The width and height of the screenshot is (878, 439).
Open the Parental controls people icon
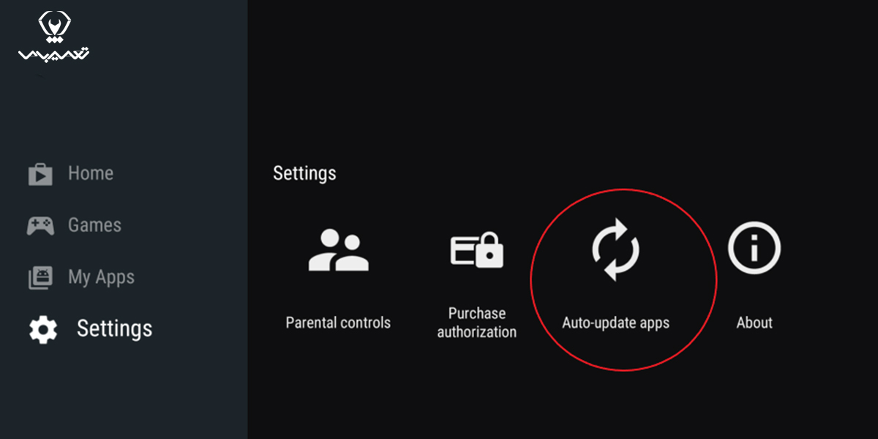coord(338,249)
